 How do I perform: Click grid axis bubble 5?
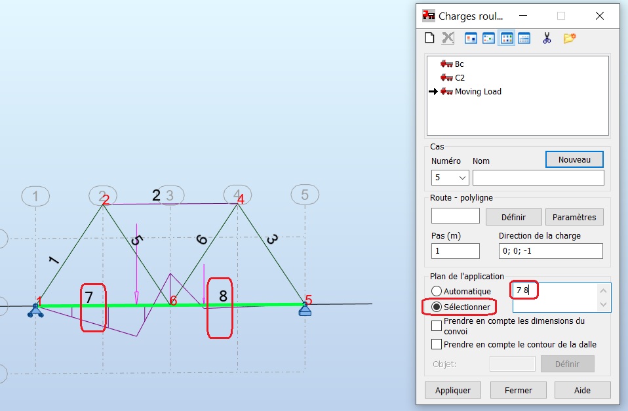pyautogui.click(x=305, y=195)
